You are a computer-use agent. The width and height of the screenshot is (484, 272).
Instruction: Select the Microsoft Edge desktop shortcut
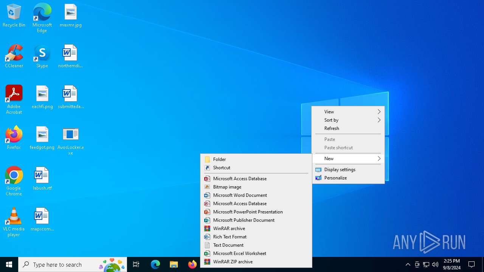42,18
